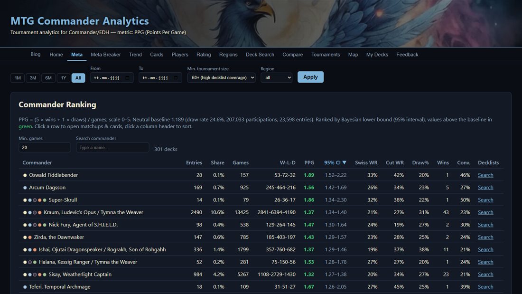The width and height of the screenshot is (522, 294).
Task: Select the 1M time range
Action: [18, 78]
